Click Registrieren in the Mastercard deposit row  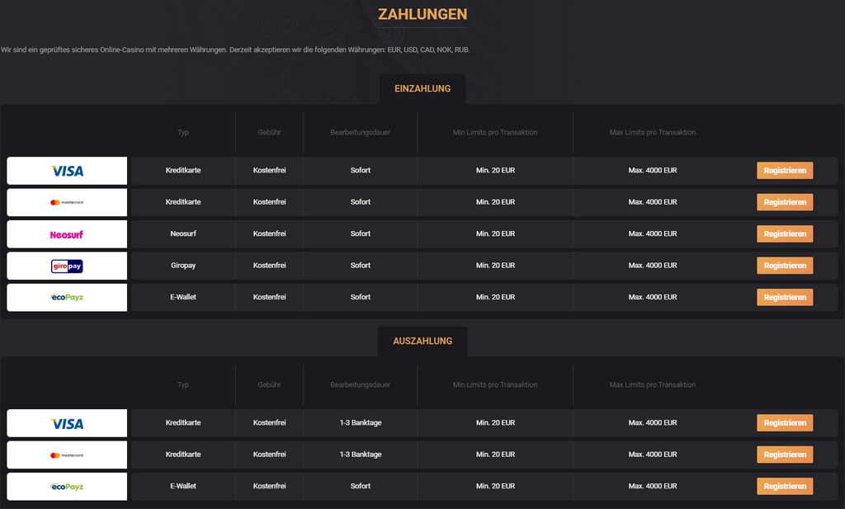point(785,202)
